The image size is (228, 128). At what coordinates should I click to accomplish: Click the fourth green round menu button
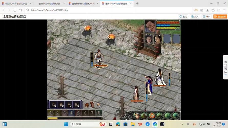(x=160, y=116)
